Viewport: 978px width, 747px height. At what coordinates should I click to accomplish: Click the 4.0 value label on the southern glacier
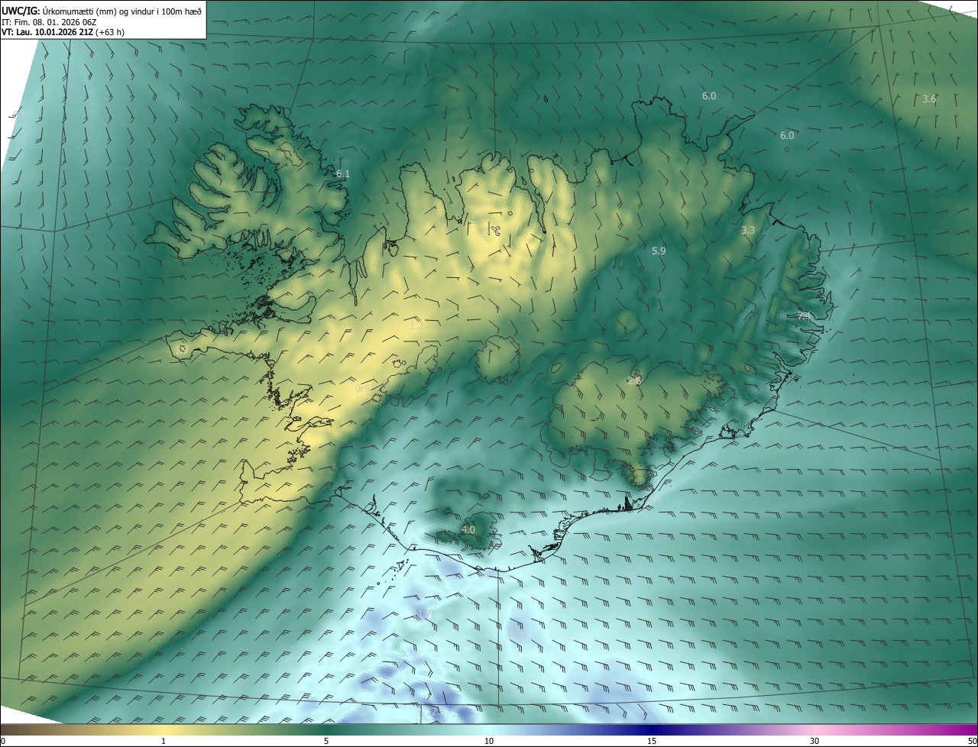tap(468, 529)
